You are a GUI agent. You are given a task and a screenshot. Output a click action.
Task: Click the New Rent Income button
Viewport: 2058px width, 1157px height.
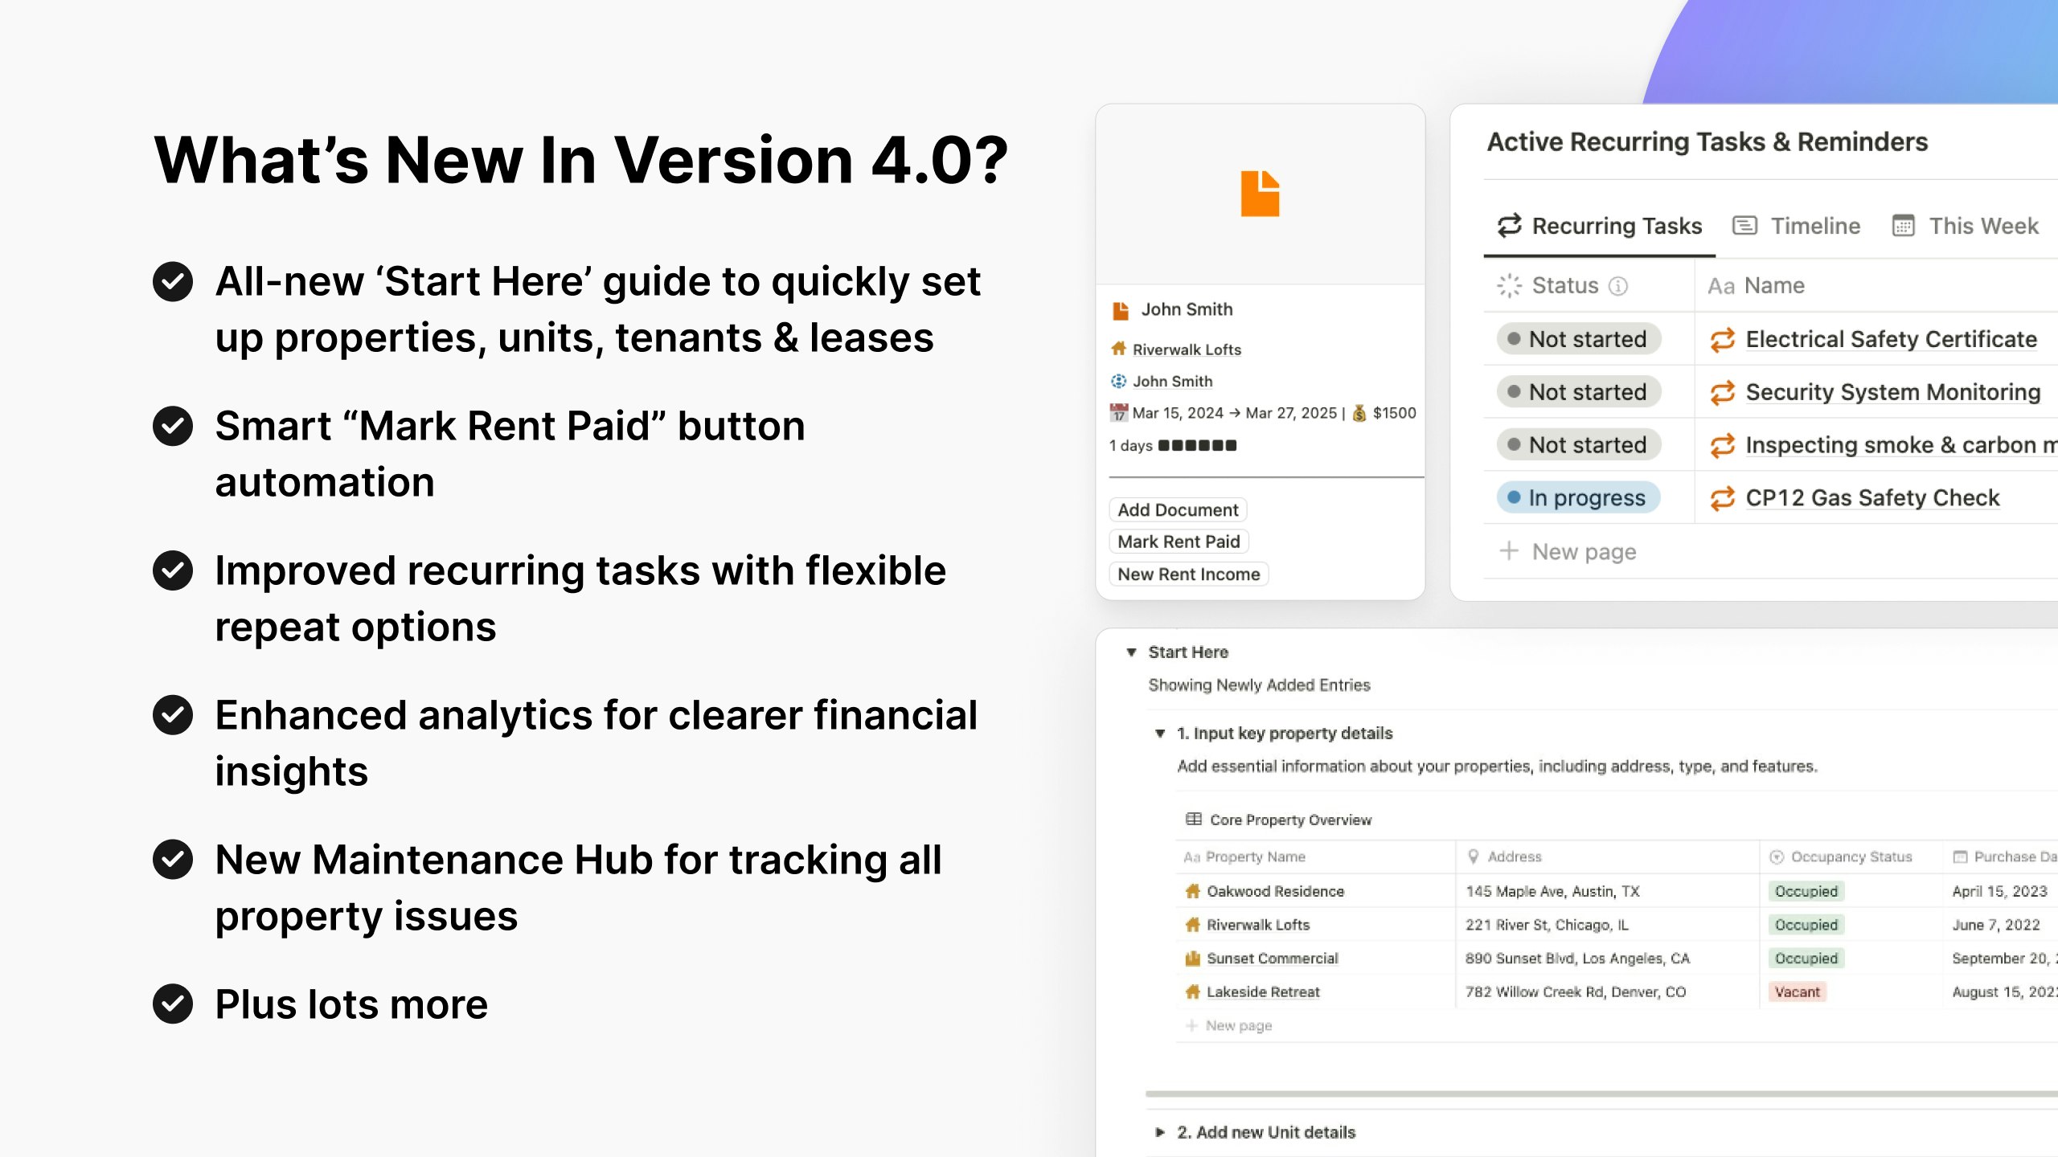1188,574
